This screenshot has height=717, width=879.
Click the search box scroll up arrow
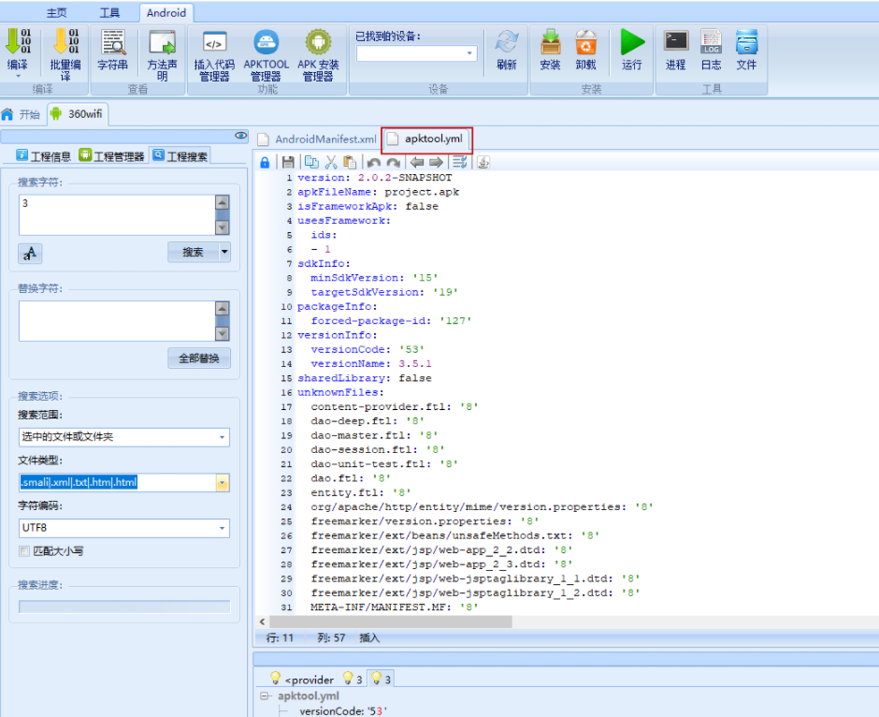point(223,202)
